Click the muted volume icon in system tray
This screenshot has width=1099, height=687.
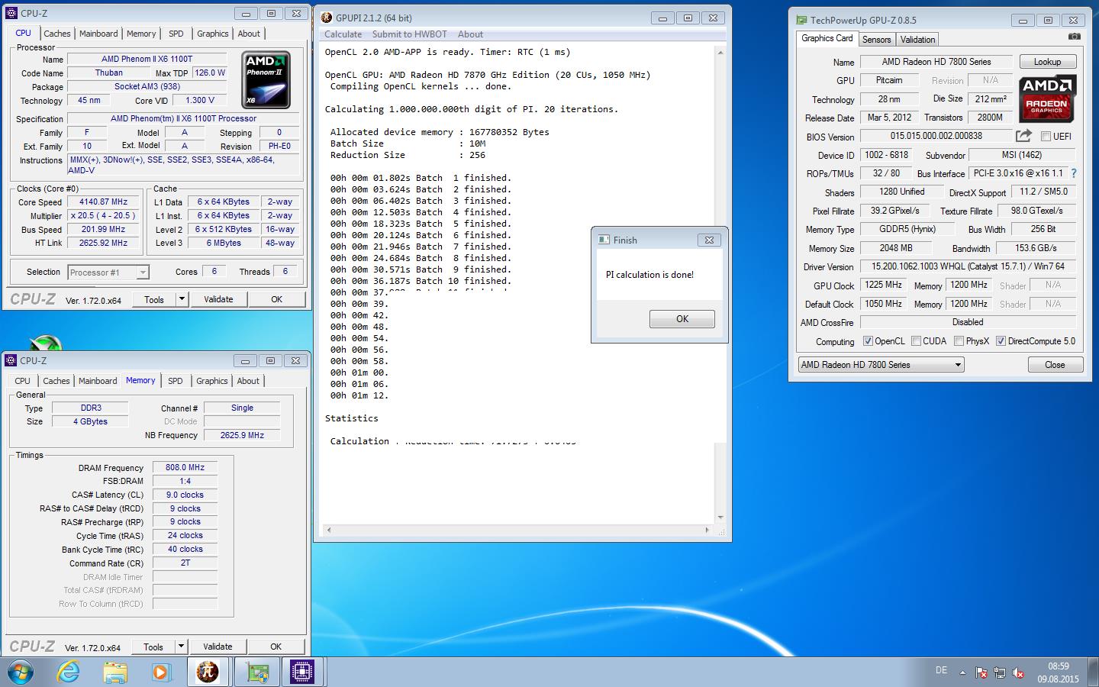pos(1017,672)
